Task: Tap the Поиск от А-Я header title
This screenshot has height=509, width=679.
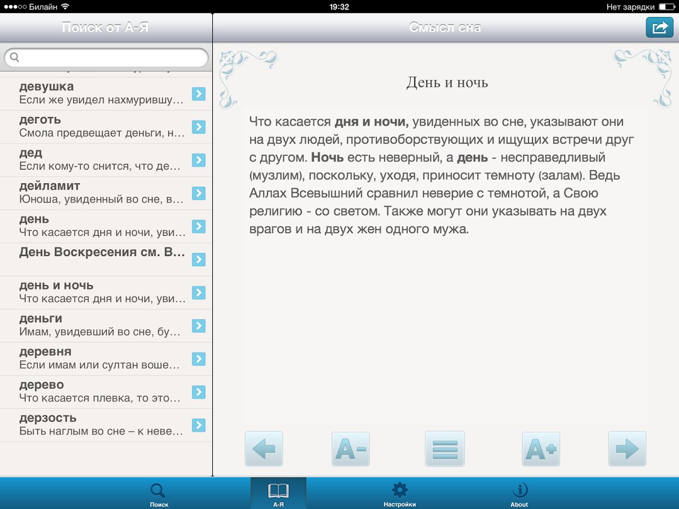Action: [x=105, y=27]
